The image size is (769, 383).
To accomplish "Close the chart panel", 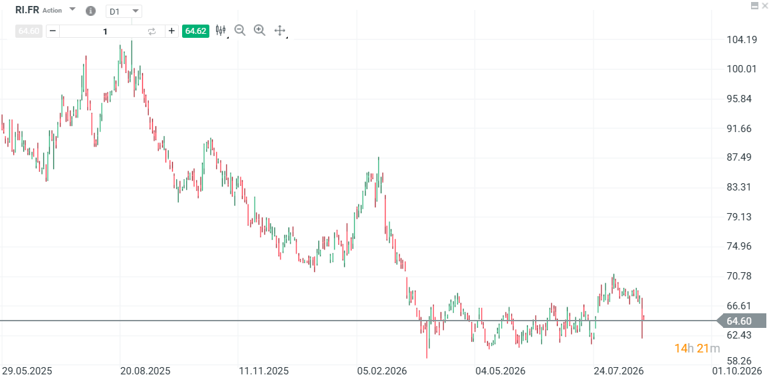I will click(764, 5).
